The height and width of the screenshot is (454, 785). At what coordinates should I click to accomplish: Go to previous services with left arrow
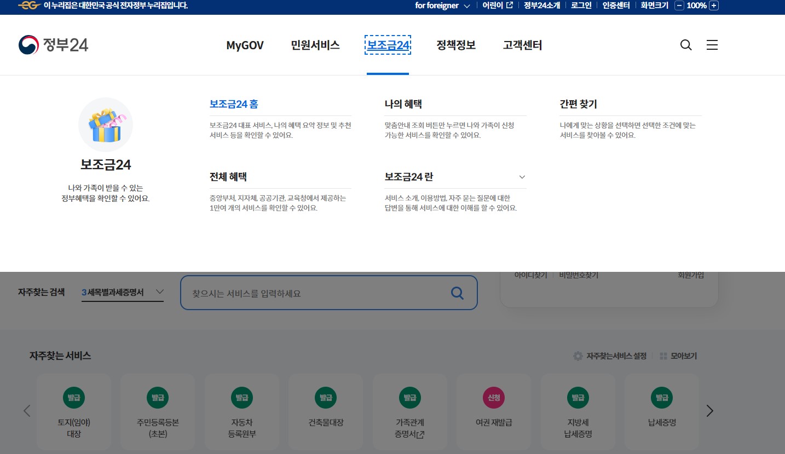point(27,411)
